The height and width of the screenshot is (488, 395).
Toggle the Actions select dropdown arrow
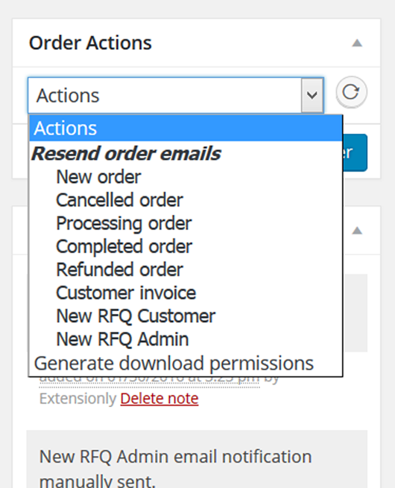[x=312, y=95]
